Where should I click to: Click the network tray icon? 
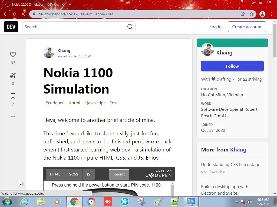(243, 202)
